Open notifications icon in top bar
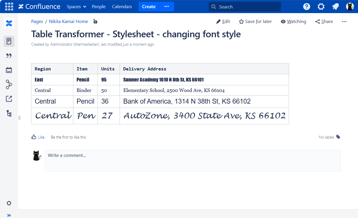 click(335, 6)
